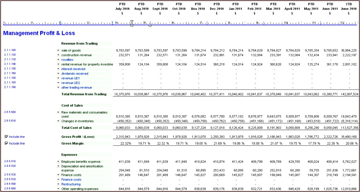The height and width of the screenshot is (192, 360).
Task: Select the YTD June 2010 column header
Action: tap(349, 9)
